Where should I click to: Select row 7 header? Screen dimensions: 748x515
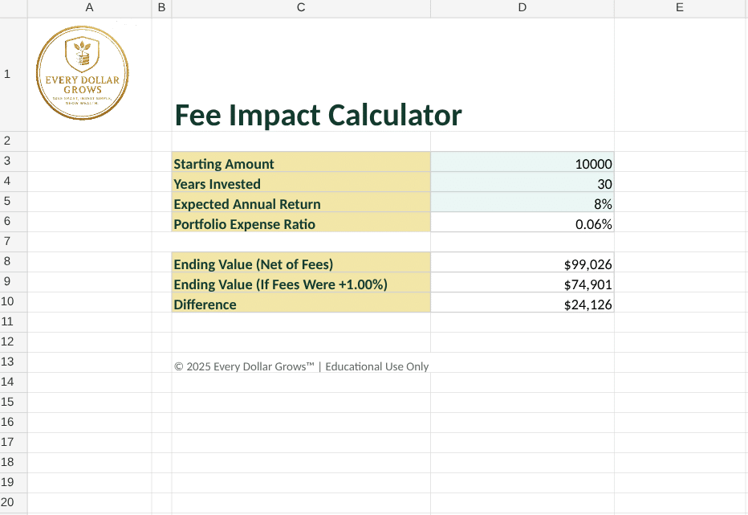(14, 242)
